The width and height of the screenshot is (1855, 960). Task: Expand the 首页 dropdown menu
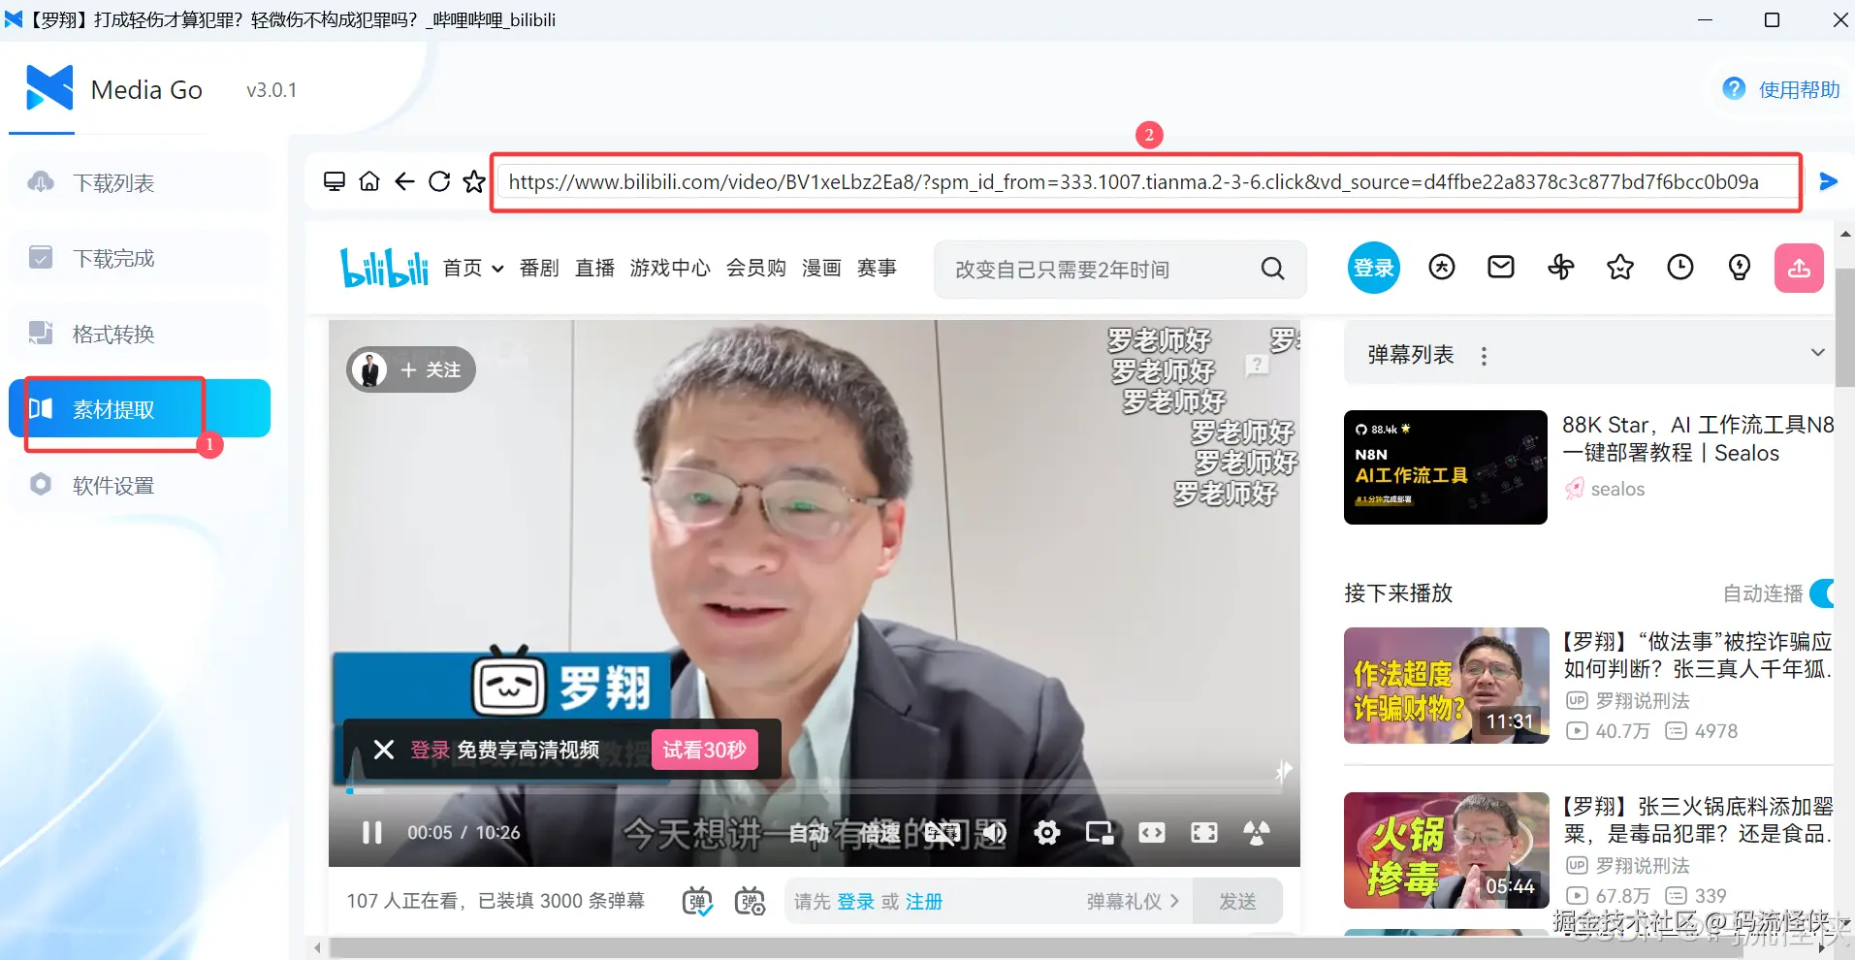pyautogui.click(x=496, y=269)
